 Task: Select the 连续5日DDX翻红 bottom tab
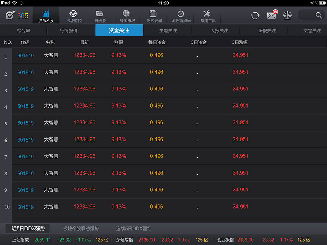pos(134,229)
